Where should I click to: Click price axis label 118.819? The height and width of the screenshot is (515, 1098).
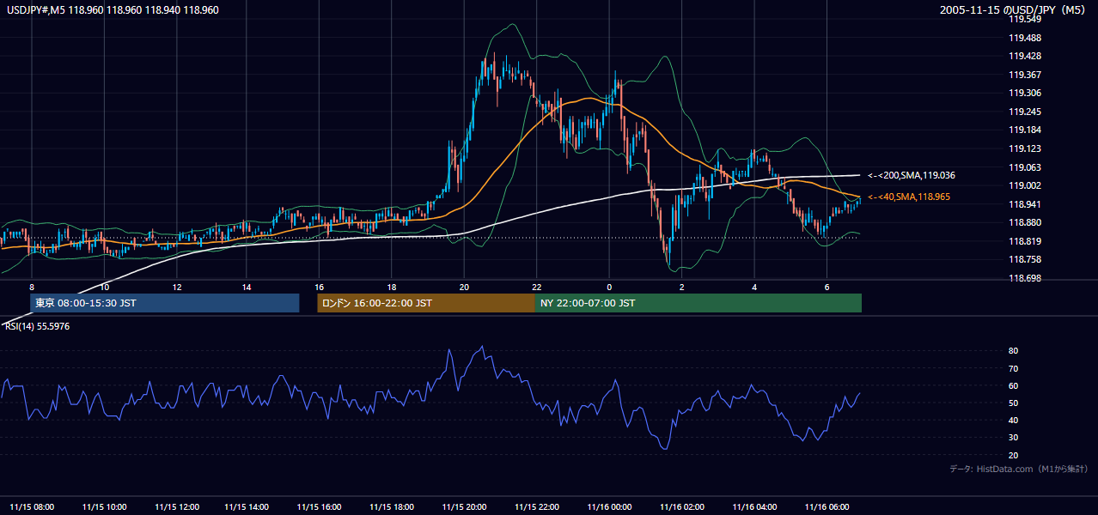[1025, 241]
